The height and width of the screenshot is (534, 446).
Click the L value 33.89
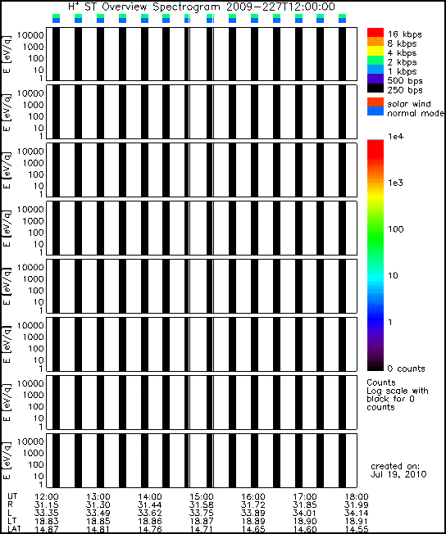tap(253, 513)
